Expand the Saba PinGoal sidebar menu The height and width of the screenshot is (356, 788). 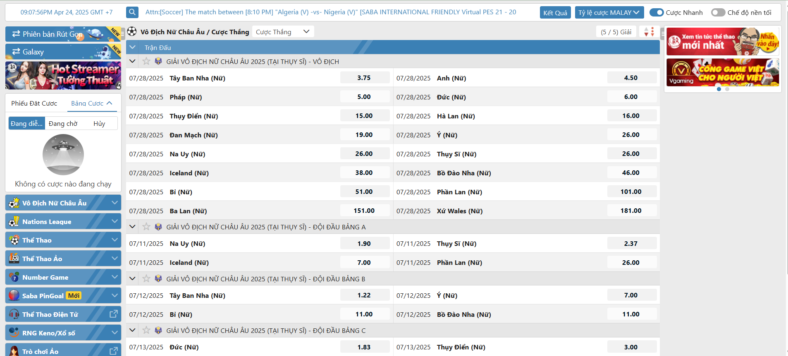(x=115, y=295)
